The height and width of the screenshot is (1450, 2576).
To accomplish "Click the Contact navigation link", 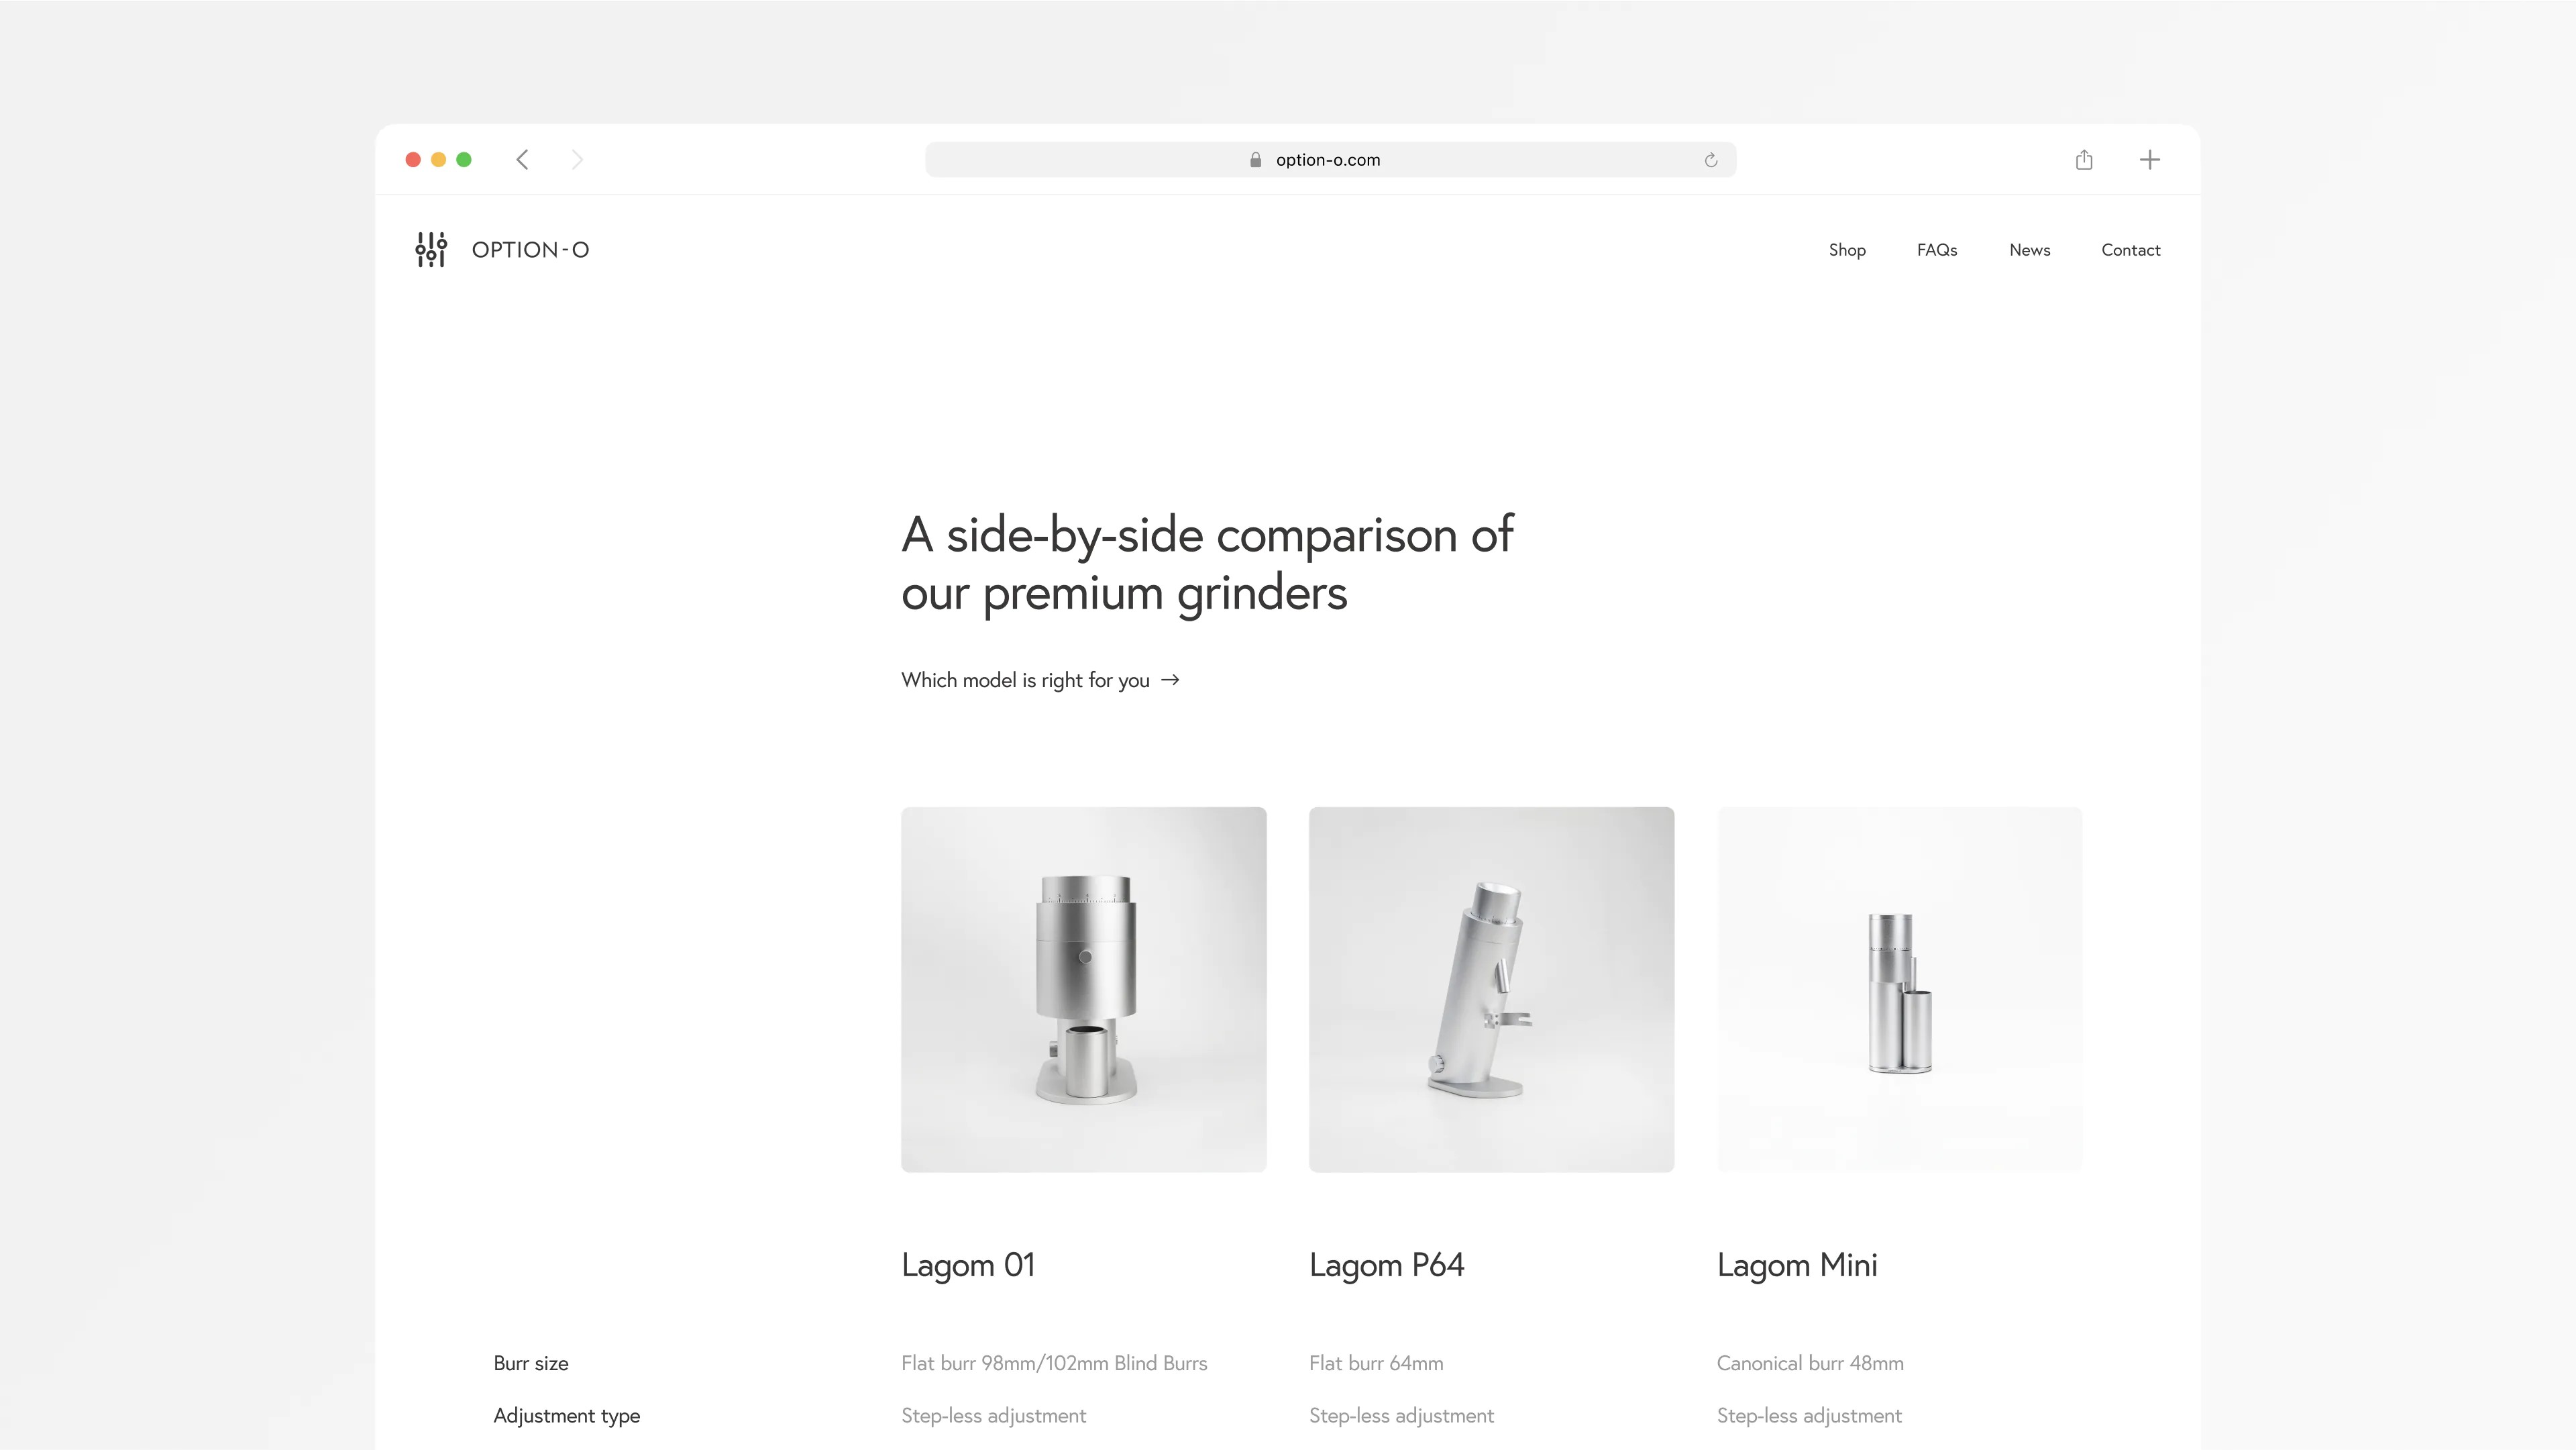I will [x=2130, y=250].
